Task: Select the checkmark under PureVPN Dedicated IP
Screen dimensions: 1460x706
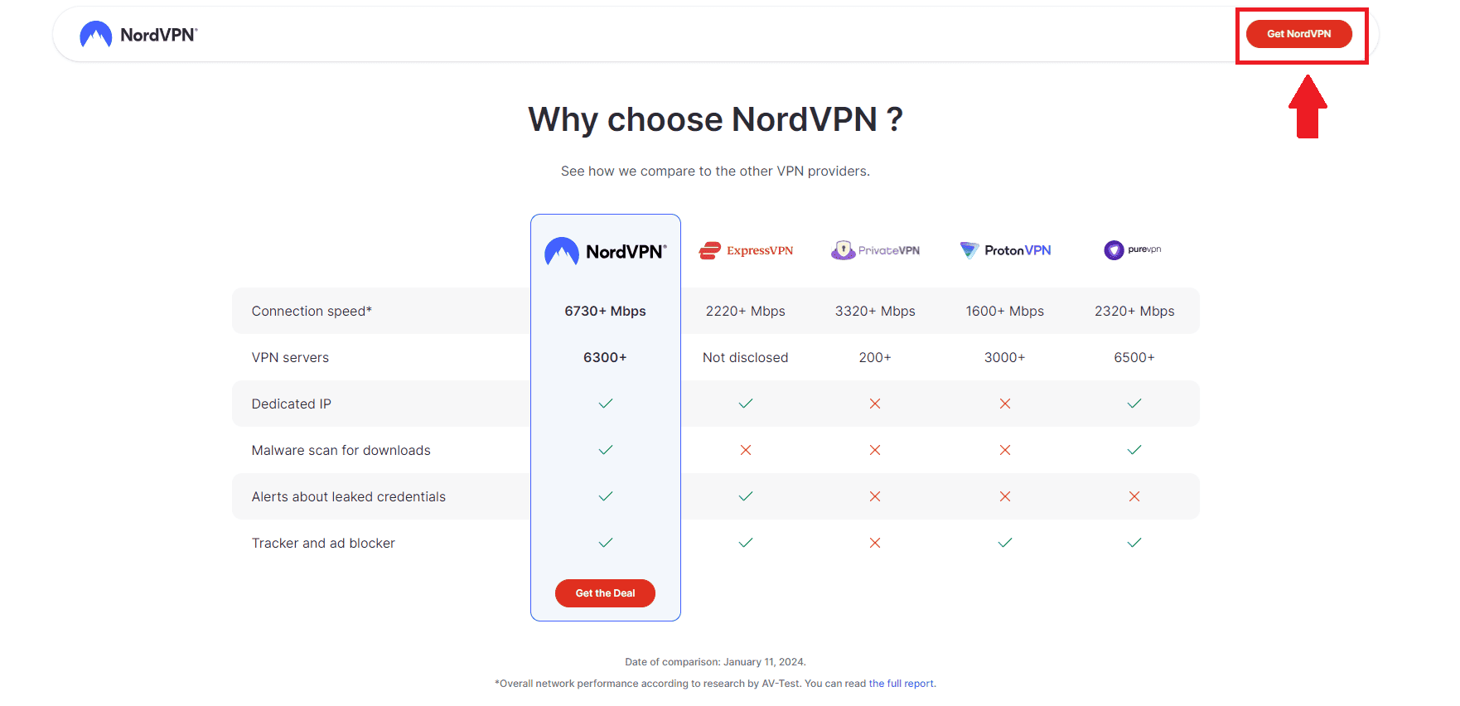Action: [x=1134, y=404]
